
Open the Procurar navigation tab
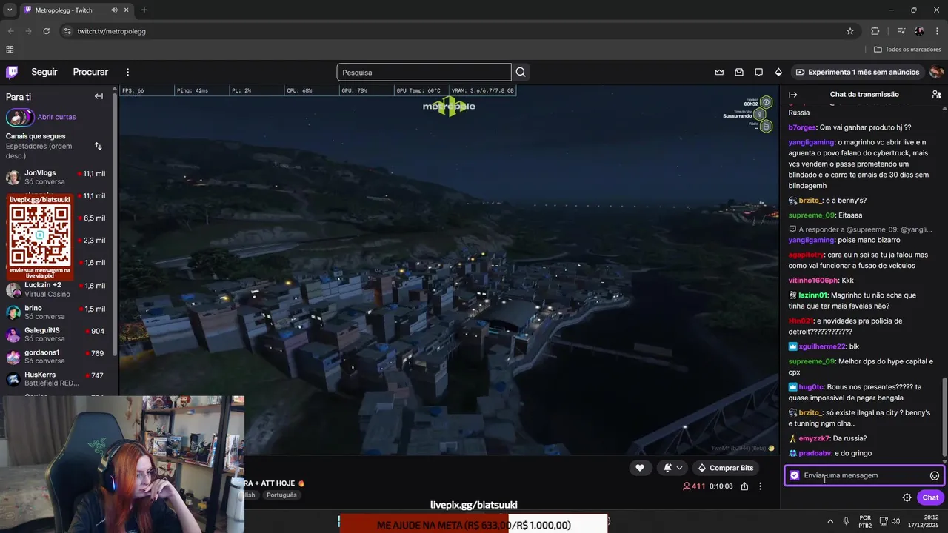[x=90, y=72]
